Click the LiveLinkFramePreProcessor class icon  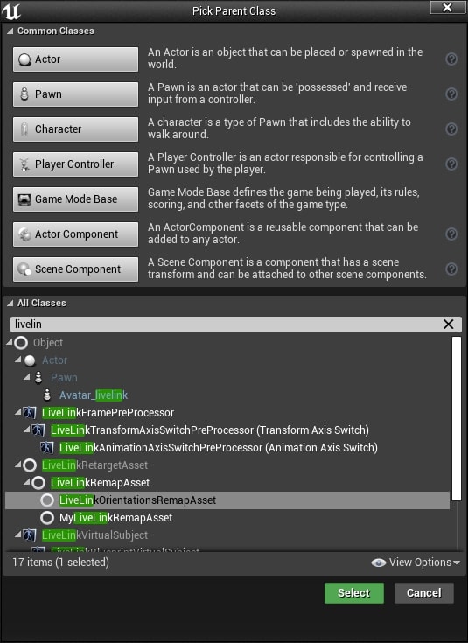point(30,412)
